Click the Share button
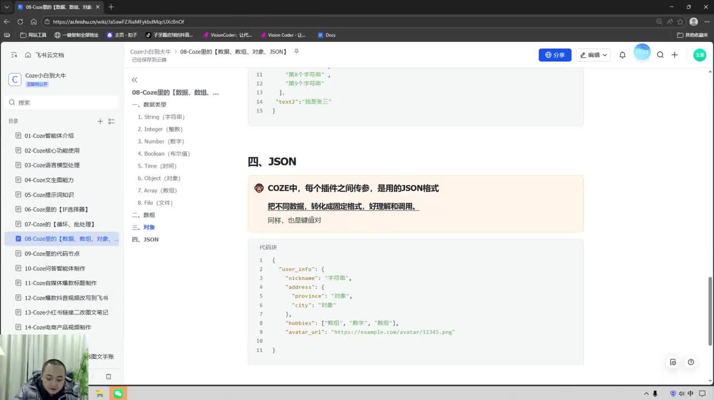The height and width of the screenshot is (400, 714). [554, 55]
